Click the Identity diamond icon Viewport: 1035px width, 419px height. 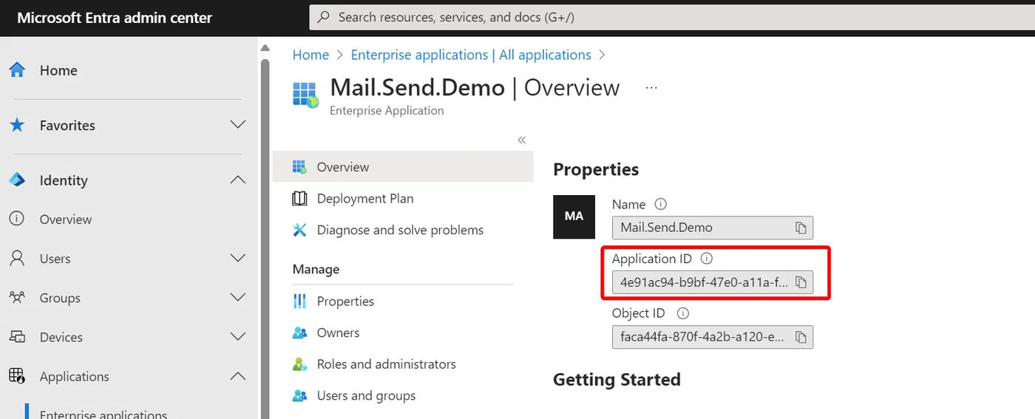[17, 180]
